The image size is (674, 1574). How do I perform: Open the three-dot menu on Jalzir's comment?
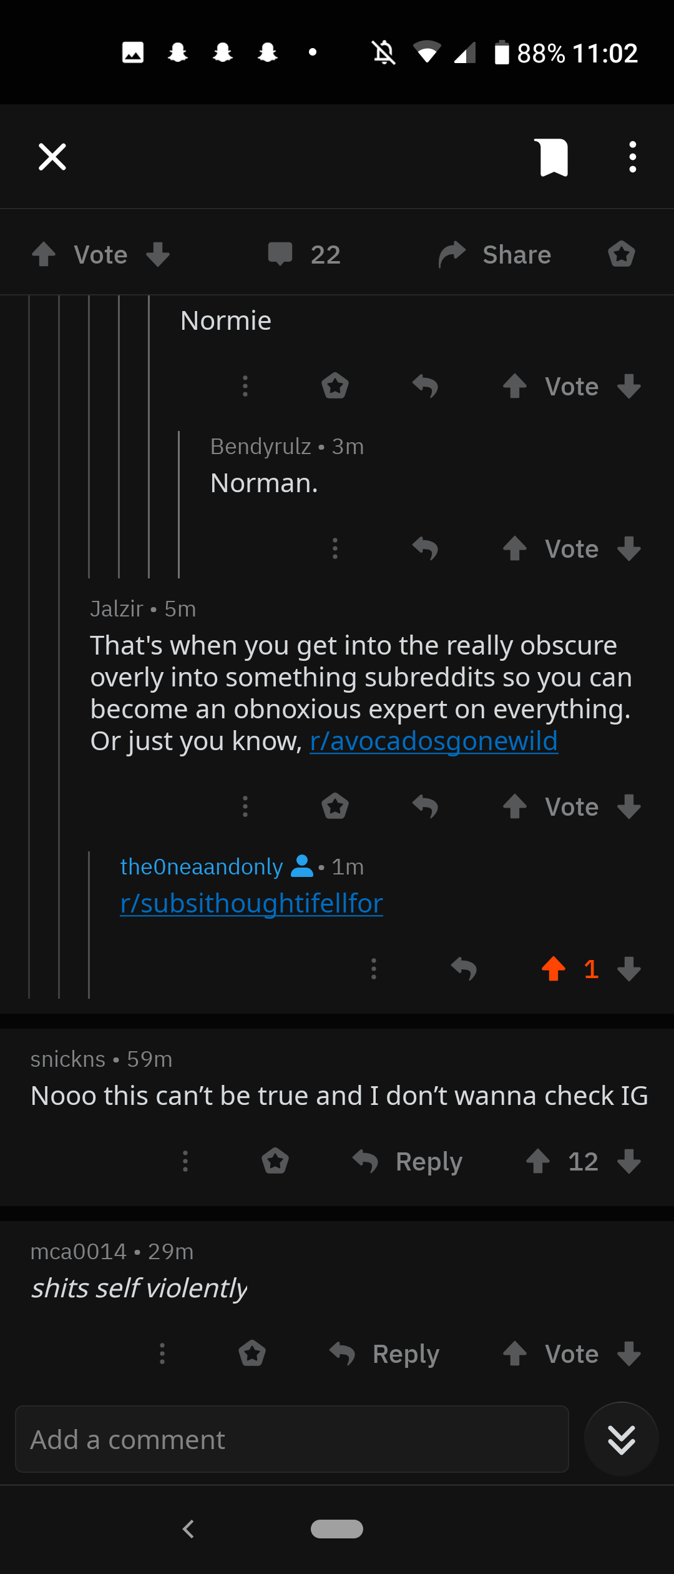click(x=245, y=806)
